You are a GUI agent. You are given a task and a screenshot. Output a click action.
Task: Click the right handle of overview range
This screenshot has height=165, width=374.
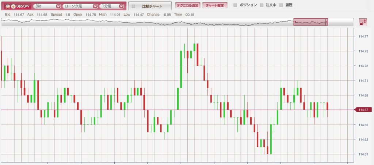(327, 22)
